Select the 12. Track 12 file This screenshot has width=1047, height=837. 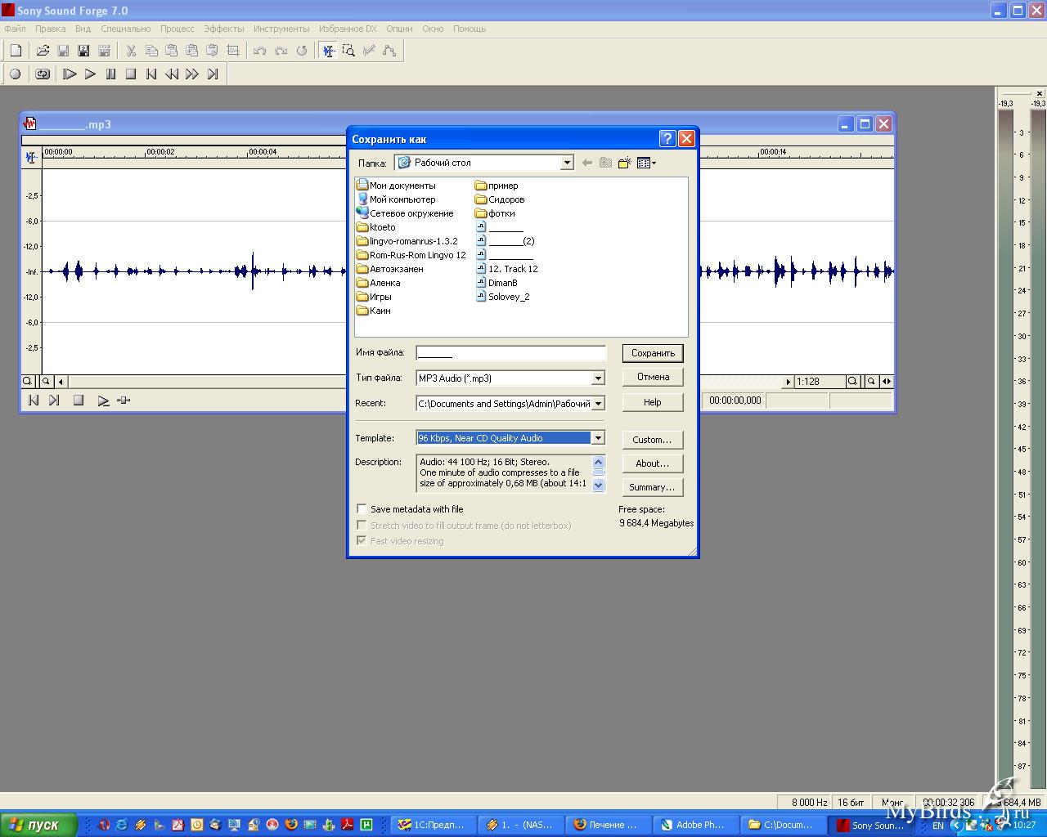pyautogui.click(x=507, y=269)
